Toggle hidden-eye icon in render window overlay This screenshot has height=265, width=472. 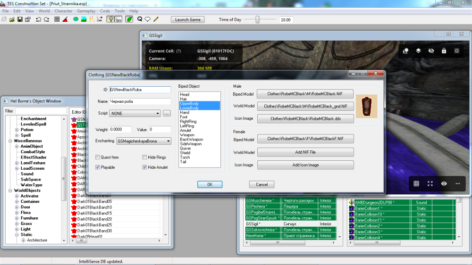431,51
